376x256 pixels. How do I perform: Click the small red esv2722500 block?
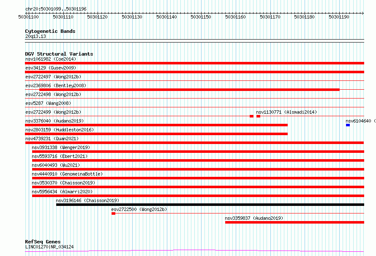(x=113, y=213)
